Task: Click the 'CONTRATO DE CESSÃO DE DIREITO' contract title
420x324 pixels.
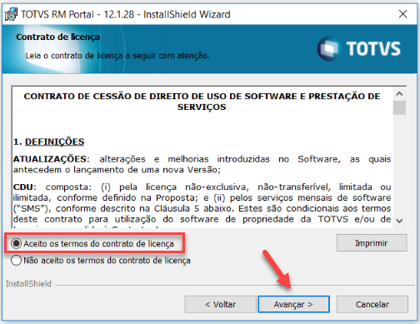Action: [x=202, y=102]
